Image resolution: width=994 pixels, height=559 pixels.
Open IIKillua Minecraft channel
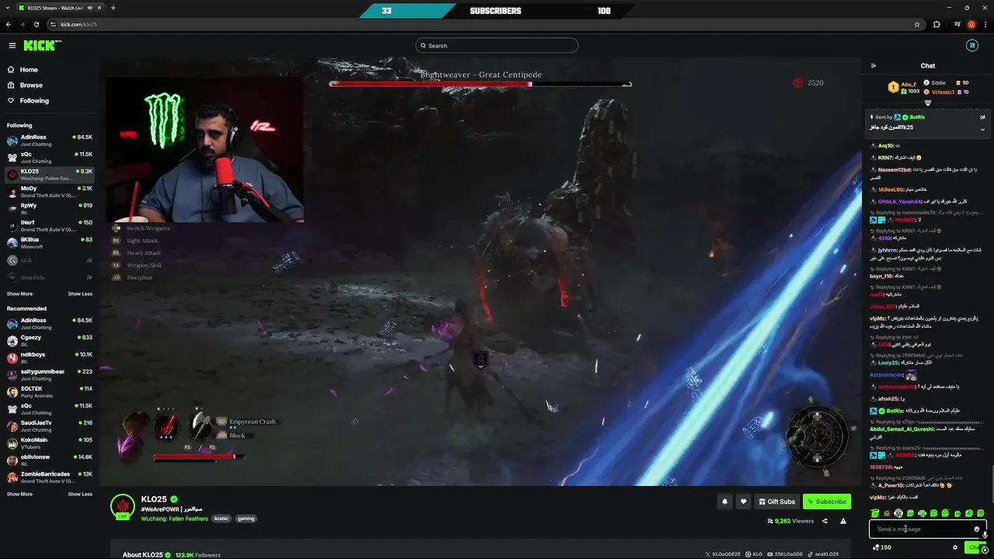(x=50, y=243)
